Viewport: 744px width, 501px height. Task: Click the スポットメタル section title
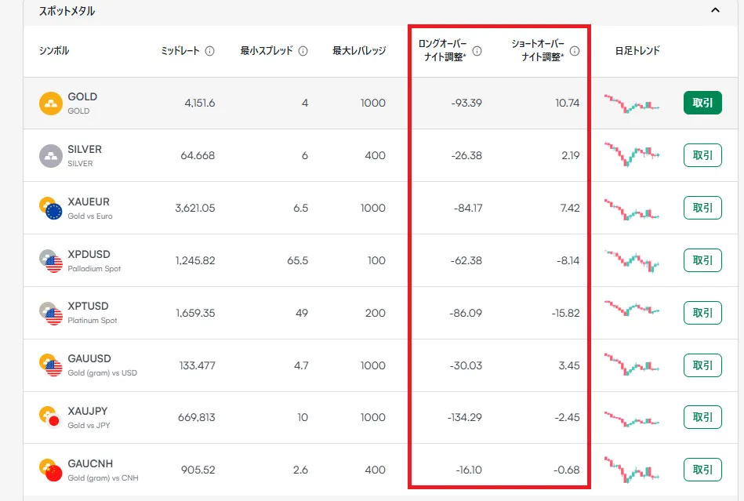click(x=67, y=11)
